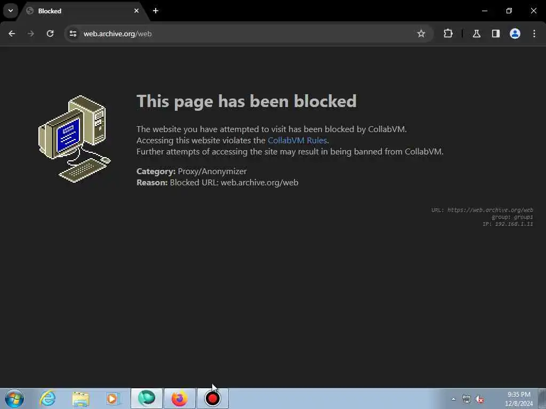Click the muted volume tray icon
This screenshot has width=546, height=409.
(x=479, y=399)
